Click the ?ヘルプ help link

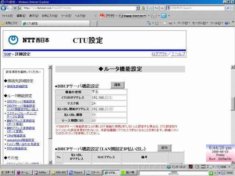178,54
